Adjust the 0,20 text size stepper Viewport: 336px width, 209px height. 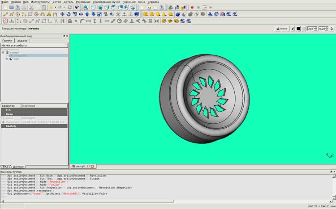(327, 29)
